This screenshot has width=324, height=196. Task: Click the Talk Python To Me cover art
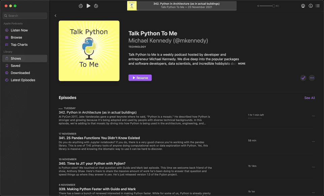click(89, 51)
